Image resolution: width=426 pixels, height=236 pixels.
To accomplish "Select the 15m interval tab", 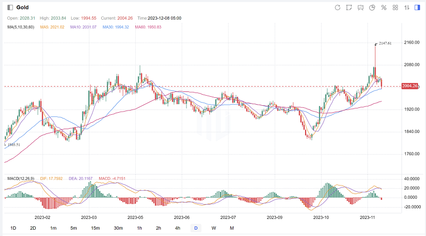I will pyautogui.click(x=95, y=228).
